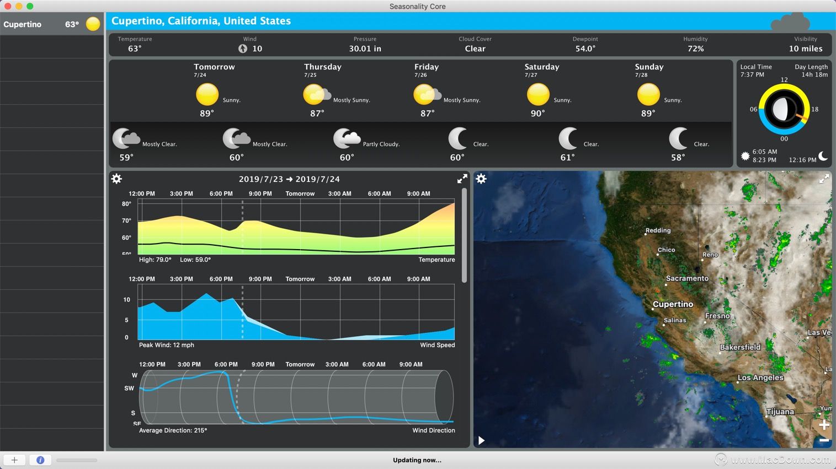Image resolution: width=836 pixels, height=469 pixels.
Task: Click the Partly Cloudy night icon
Action: pos(347,138)
